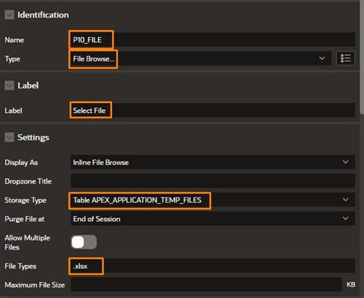The height and width of the screenshot is (298, 364).
Task: Click the Name property label
Action: [14, 40]
